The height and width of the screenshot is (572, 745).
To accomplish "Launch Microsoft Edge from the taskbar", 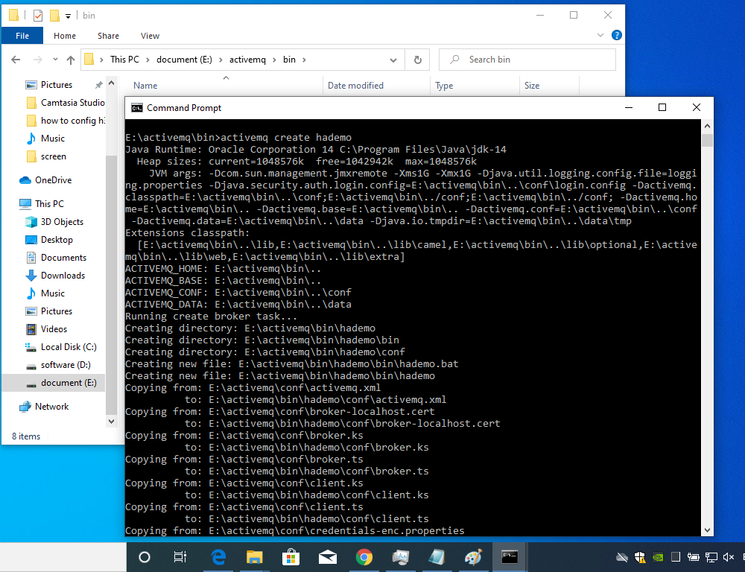I will 218,557.
